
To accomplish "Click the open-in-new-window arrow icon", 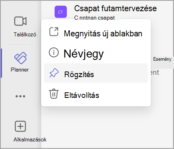I will tap(54, 32).
